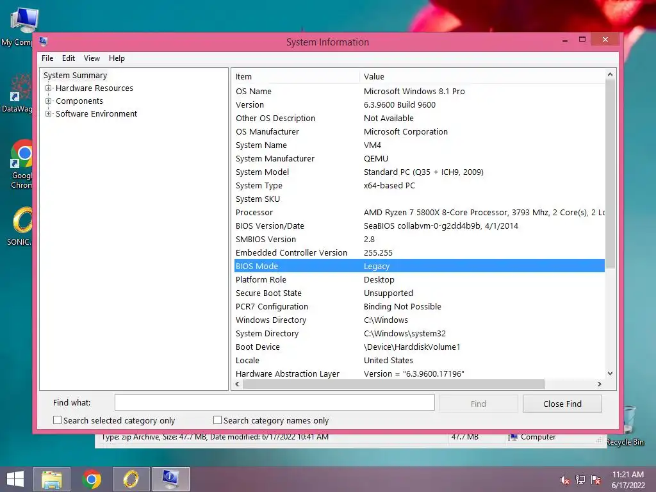
Task: Select the Embedded Controller Version row
Action: 419,252
